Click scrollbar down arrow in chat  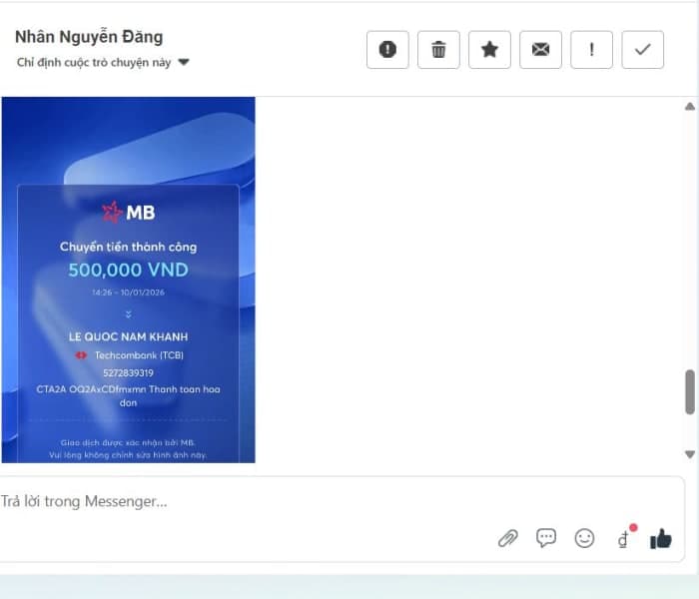(x=690, y=454)
